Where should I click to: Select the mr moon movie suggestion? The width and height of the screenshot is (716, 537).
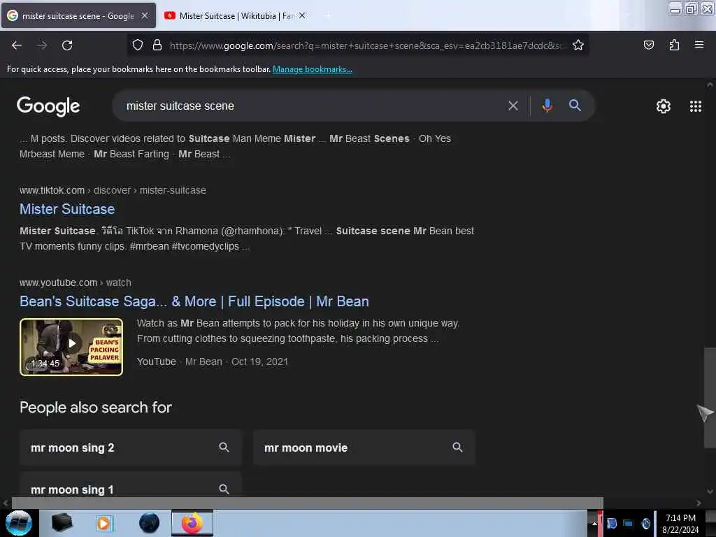click(364, 447)
